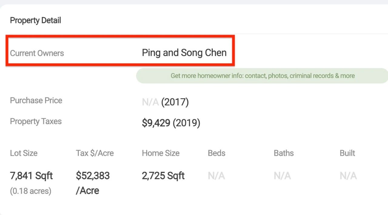The height and width of the screenshot is (215, 388).
Task: Click the owner name Ping and Song Chen
Action: 184,53
